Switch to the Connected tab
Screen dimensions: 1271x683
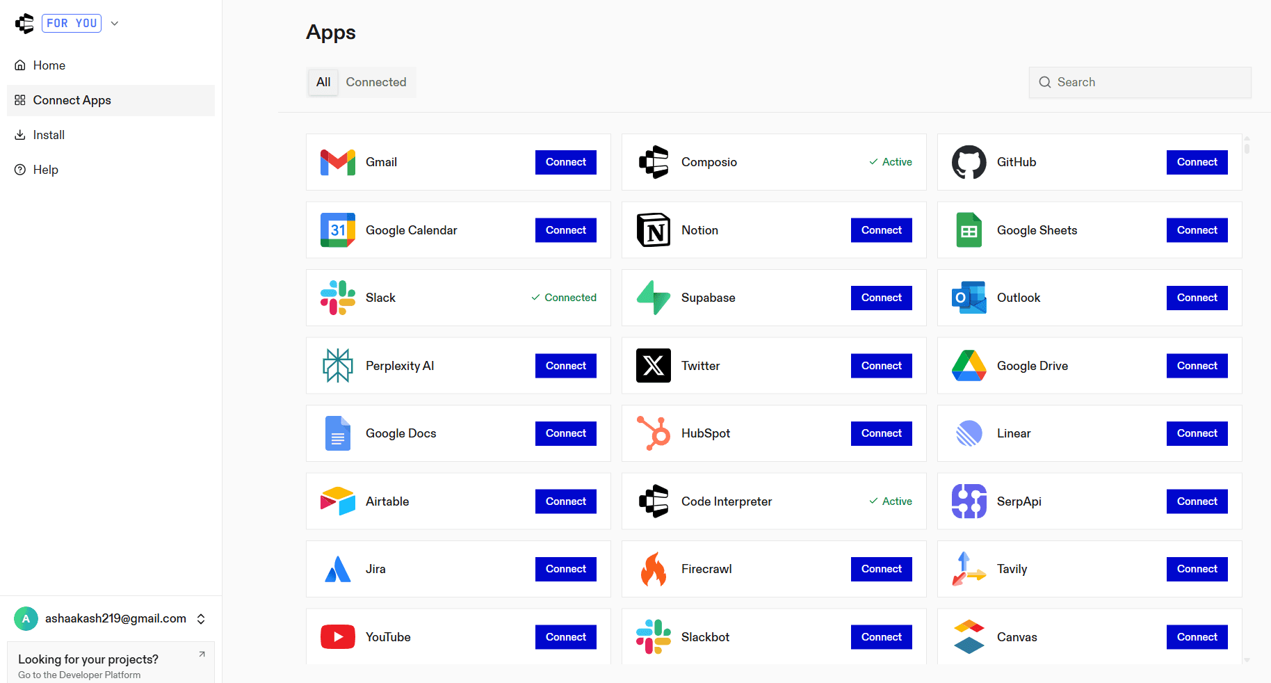click(x=376, y=82)
